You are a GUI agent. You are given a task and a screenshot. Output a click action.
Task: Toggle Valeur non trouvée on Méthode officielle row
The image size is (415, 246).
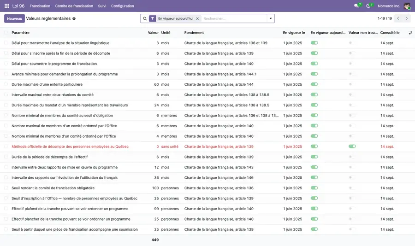click(352, 146)
